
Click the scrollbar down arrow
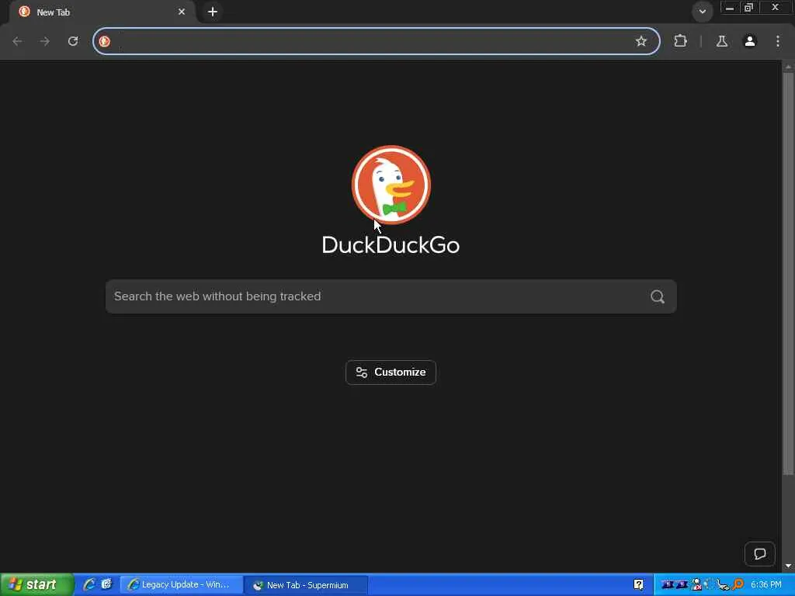788,566
